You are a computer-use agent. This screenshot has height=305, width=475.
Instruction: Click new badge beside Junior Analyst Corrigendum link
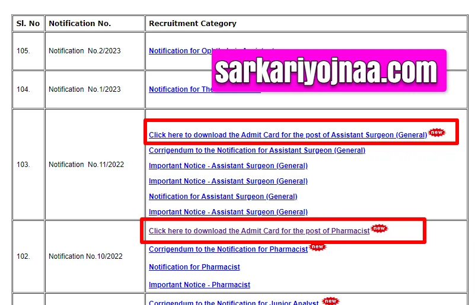click(330, 301)
